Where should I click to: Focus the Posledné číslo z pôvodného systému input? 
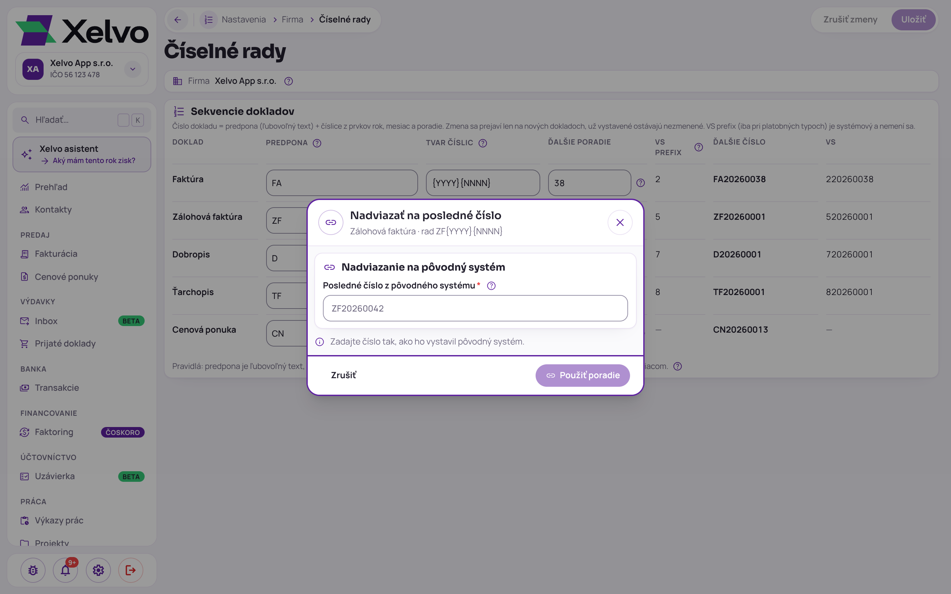pyautogui.click(x=475, y=309)
